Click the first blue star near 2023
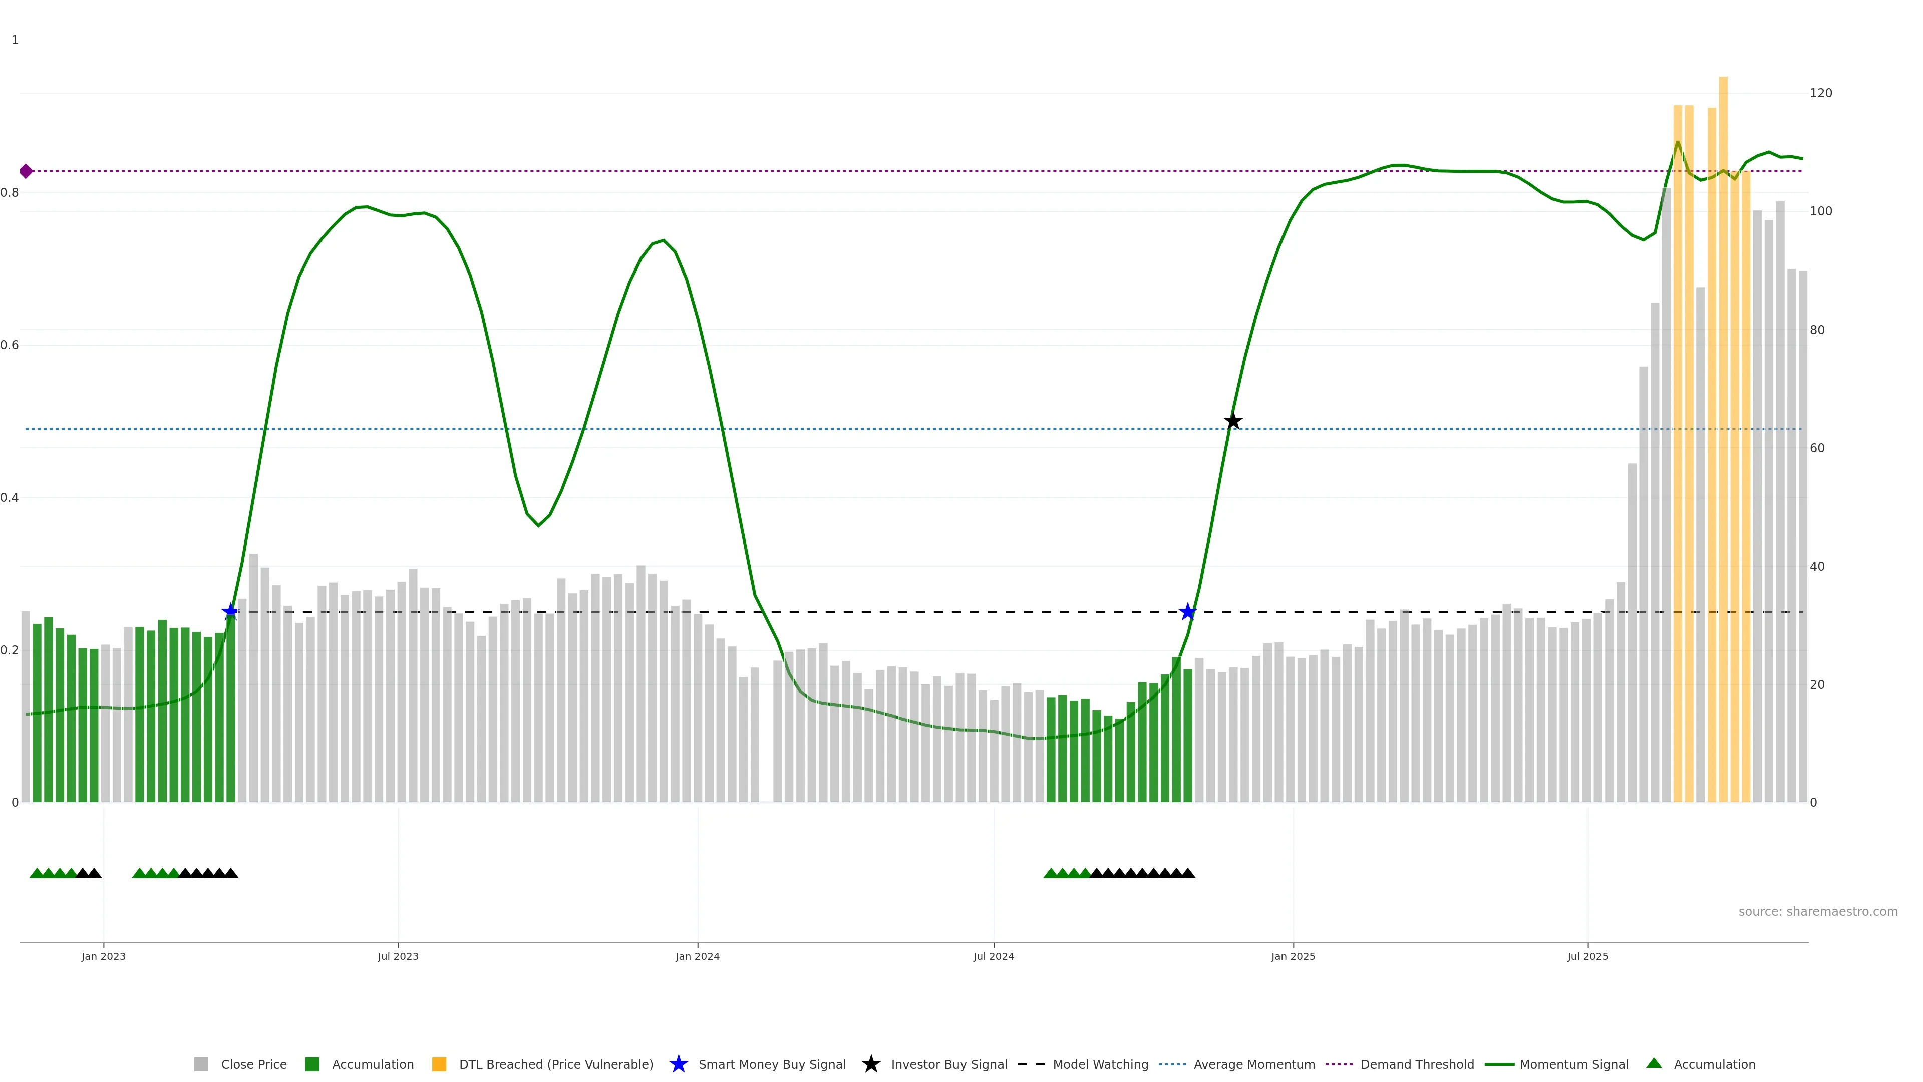The height and width of the screenshot is (1082, 1923). (x=231, y=612)
